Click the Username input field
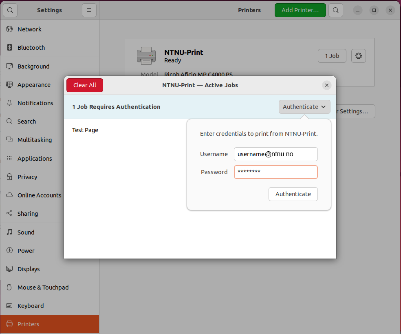The height and width of the screenshot is (334, 401). (275, 154)
